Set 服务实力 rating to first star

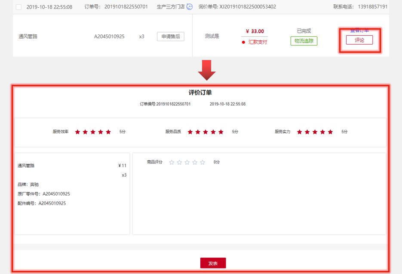[x=299, y=132]
